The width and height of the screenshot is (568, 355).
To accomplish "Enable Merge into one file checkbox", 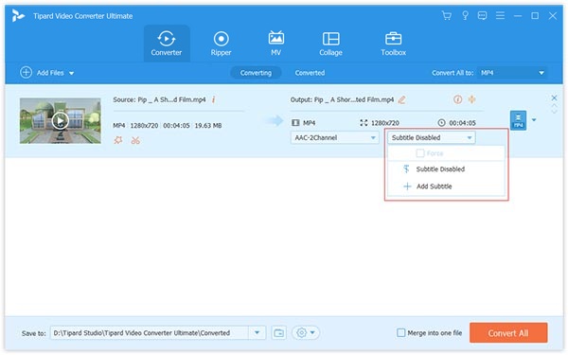I will point(401,332).
